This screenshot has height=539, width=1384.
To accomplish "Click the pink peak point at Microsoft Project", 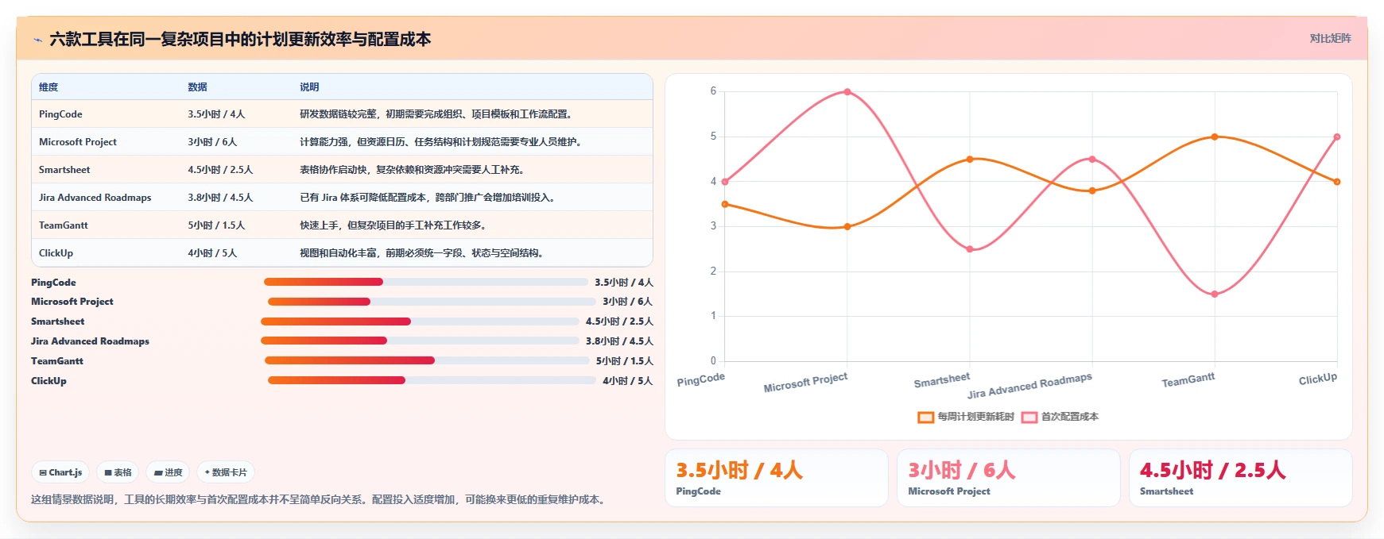I will [847, 92].
